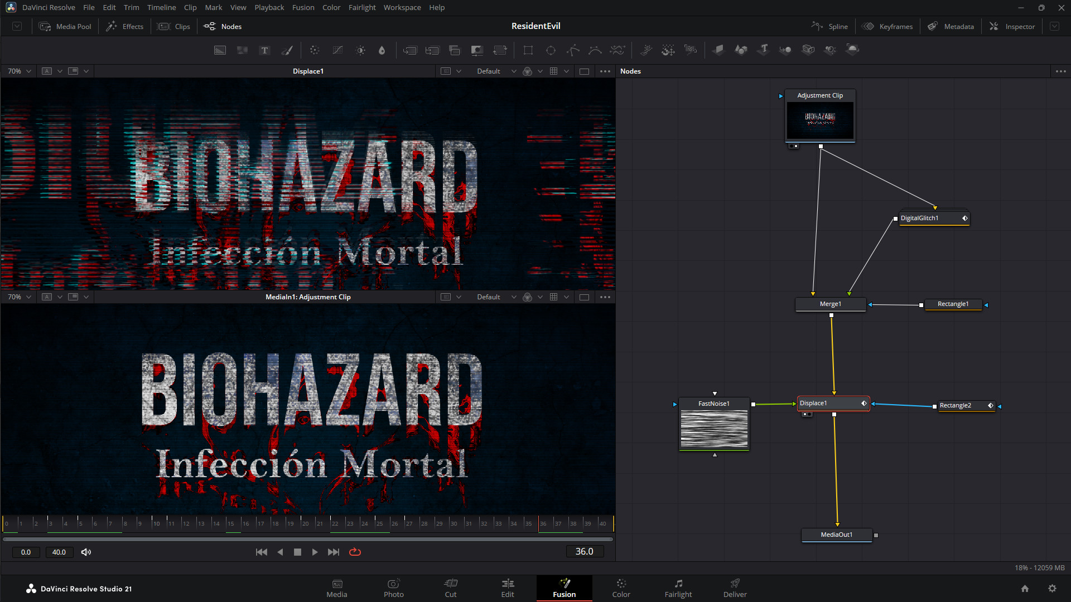This screenshot has width=1071, height=602.
Task: Open the Displace1 viewer options three-dot menu
Action: pyautogui.click(x=605, y=71)
